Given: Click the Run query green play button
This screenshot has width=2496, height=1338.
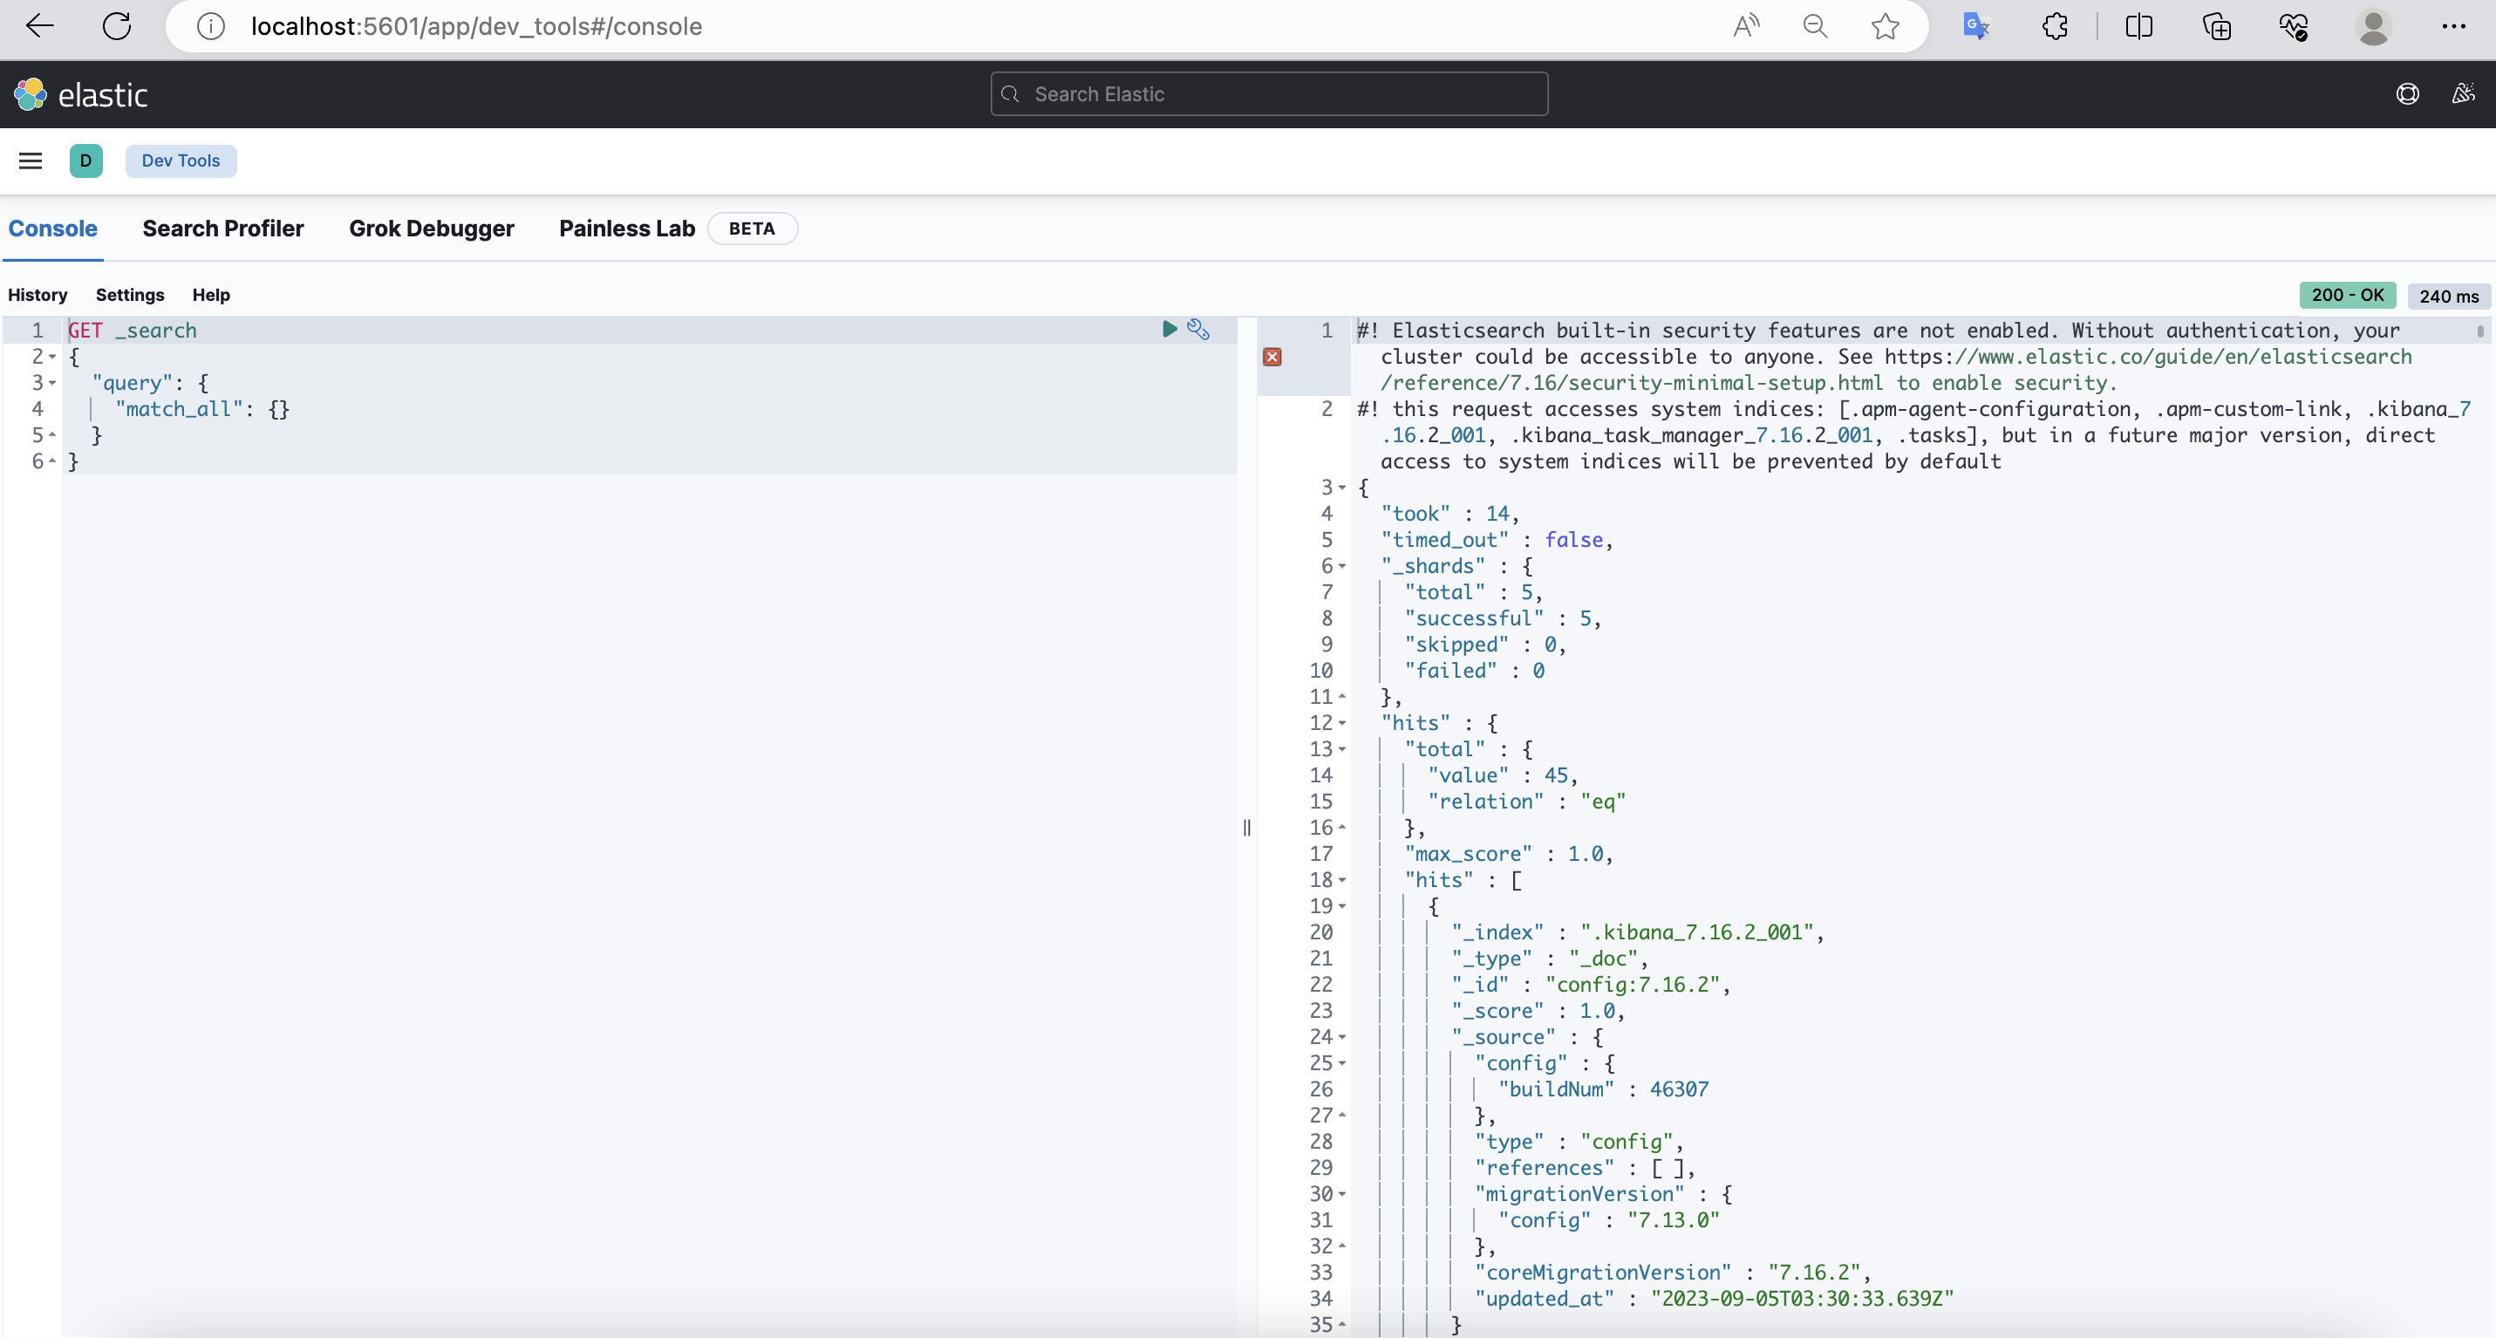Looking at the screenshot, I should pyautogui.click(x=1169, y=327).
